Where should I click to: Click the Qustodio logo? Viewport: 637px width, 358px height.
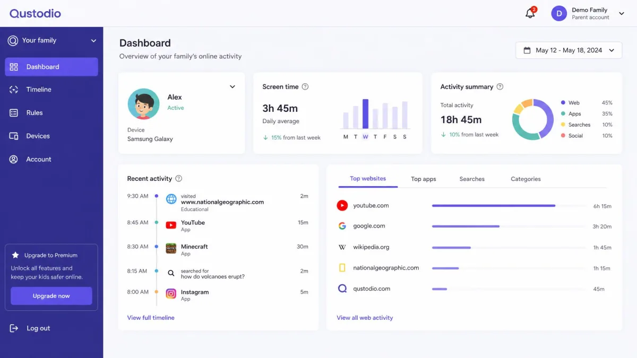[x=35, y=13]
